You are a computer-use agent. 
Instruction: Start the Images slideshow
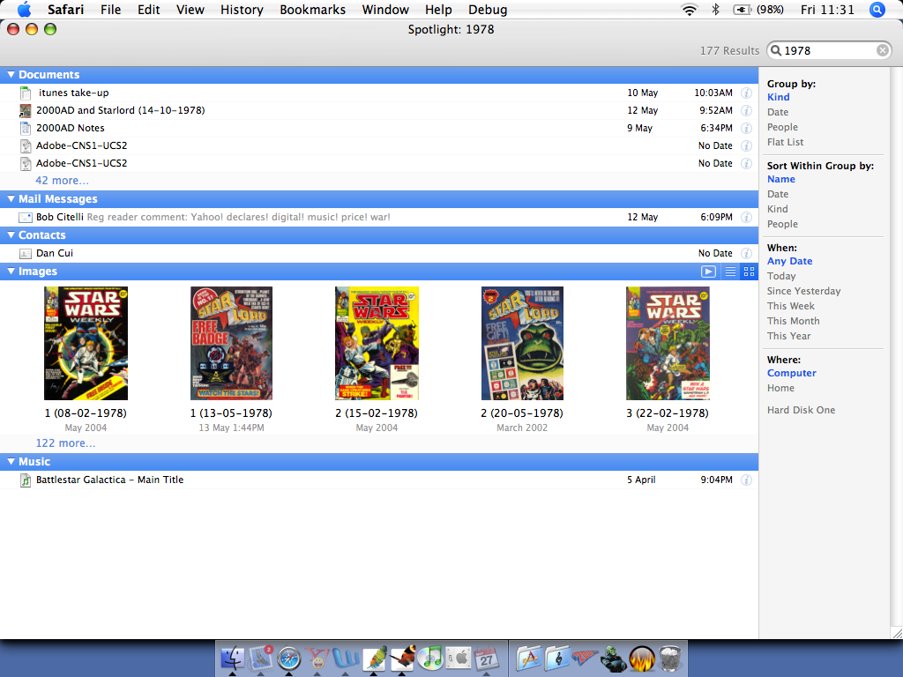(x=708, y=272)
